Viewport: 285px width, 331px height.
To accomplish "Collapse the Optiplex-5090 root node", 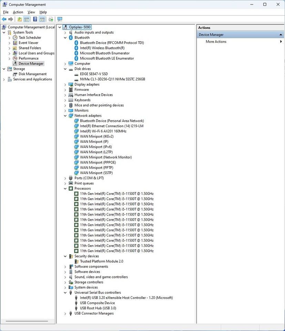I will [x=60, y=27].
